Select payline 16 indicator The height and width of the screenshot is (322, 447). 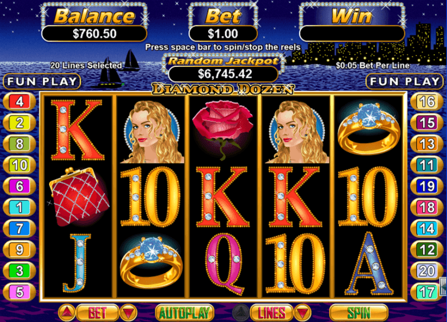click(427, 102)
